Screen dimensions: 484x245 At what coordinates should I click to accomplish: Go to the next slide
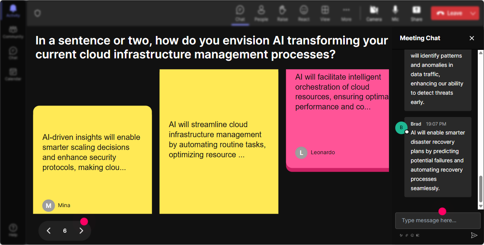tap(81, 231)
